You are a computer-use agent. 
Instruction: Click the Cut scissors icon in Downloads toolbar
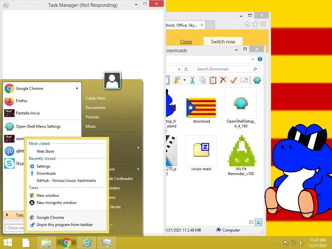192,80
